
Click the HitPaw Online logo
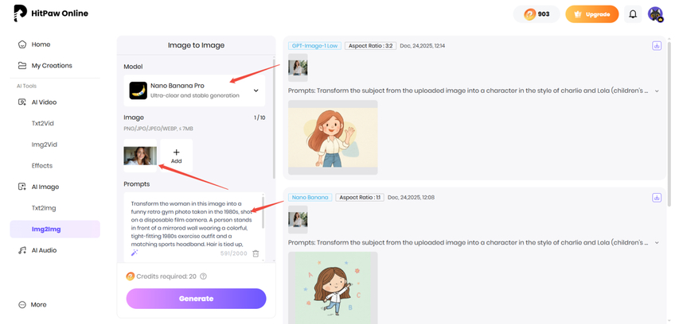click(51, 13)
